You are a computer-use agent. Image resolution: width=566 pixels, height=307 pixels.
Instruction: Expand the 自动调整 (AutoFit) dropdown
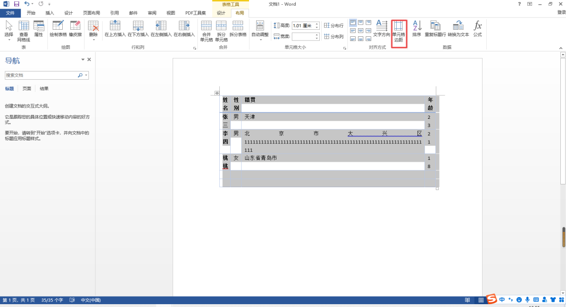tap(260, 31)
